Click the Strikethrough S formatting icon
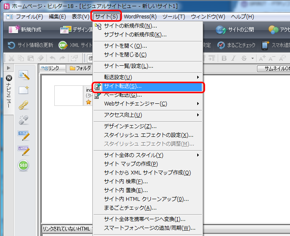The height and width of the screenshot is (236, 290). pyautogui.click(x=244, y=58)
